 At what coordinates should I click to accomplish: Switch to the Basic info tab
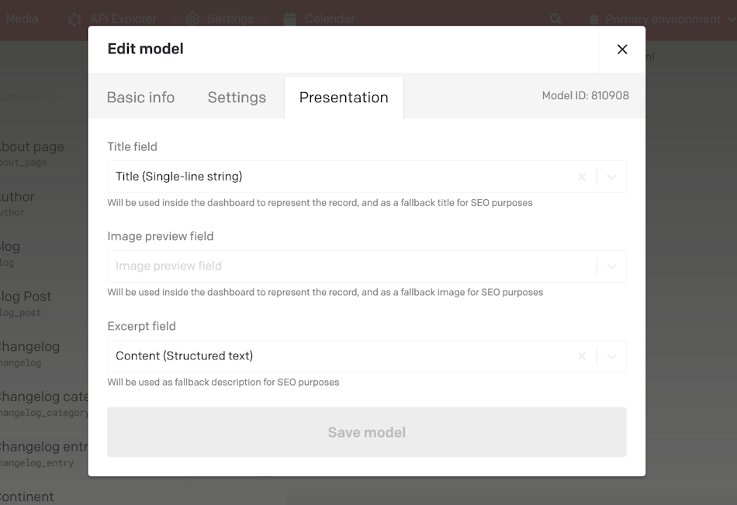tap(140, 97)
